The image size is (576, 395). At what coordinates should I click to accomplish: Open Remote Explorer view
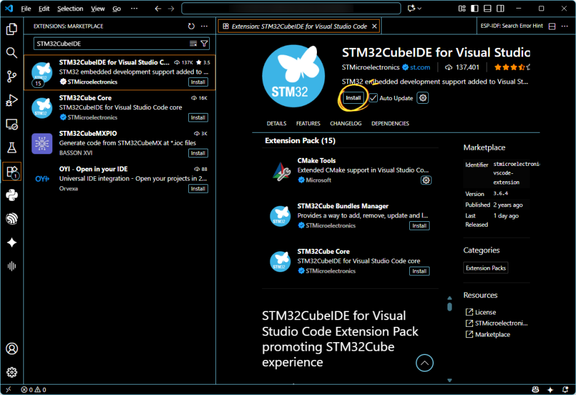coord(12,124)
